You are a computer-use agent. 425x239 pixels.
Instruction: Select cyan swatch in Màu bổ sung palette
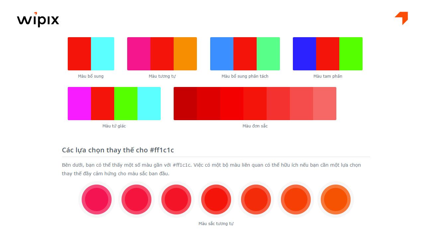[103, 54]
